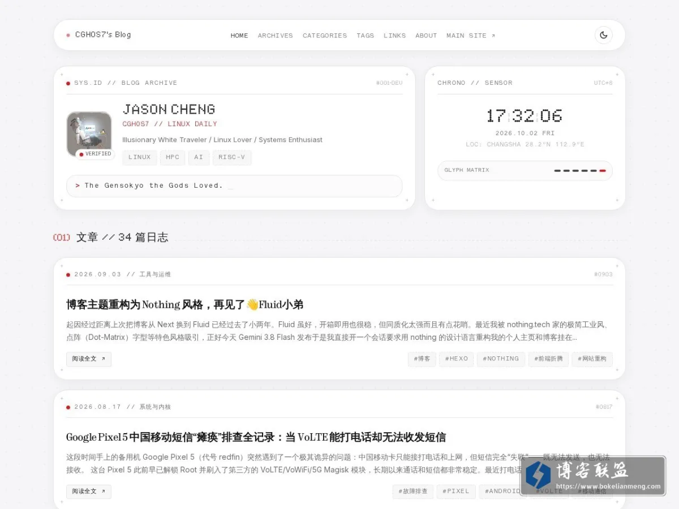Toggle dark mode with moon icon
The height and width of the screenshot is (509, 679).
click(603, 35)
